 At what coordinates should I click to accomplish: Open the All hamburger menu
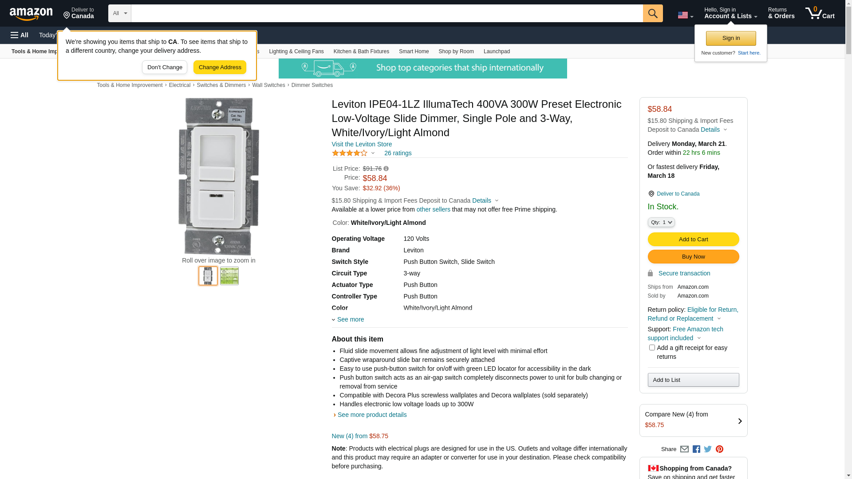pos(20,35)
